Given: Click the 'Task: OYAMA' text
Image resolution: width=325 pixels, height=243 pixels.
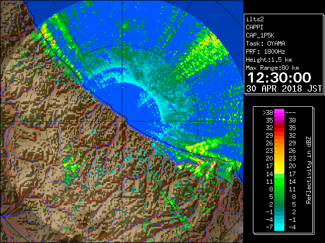Looking at the screenshot, I should coord(266,44).
